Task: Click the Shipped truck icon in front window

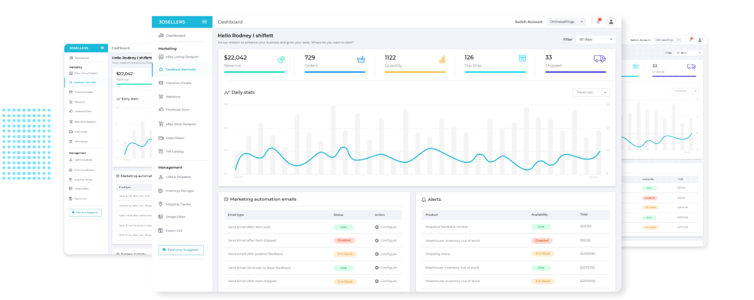Action: pyautogui.click(x=600, y=58)
